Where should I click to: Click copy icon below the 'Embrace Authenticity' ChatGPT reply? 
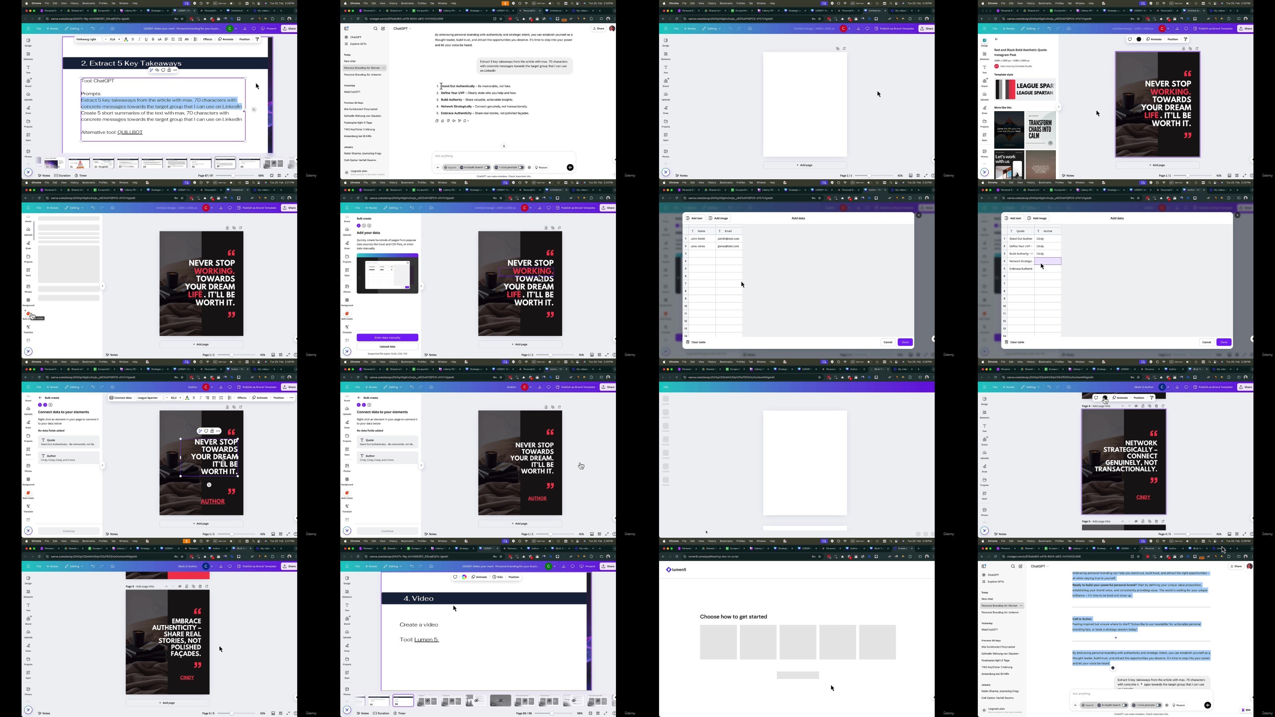(437, 121)
